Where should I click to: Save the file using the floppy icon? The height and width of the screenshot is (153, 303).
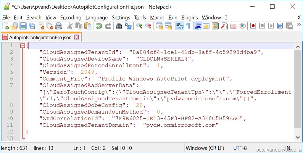point(23,26)
